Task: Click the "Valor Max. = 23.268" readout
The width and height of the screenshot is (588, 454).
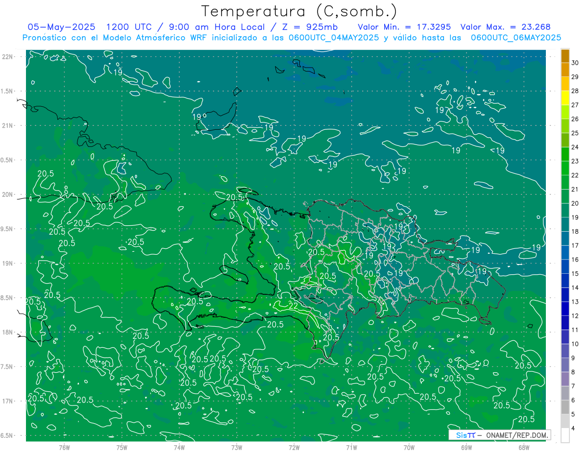Action: [x=506, y=27]
